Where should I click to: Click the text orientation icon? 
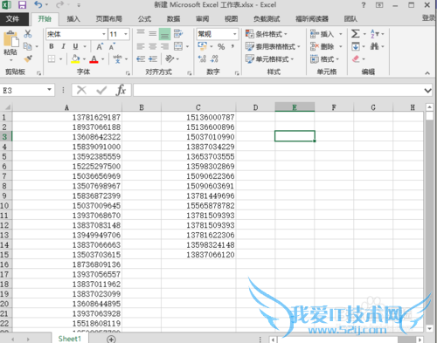click(170, 59)
